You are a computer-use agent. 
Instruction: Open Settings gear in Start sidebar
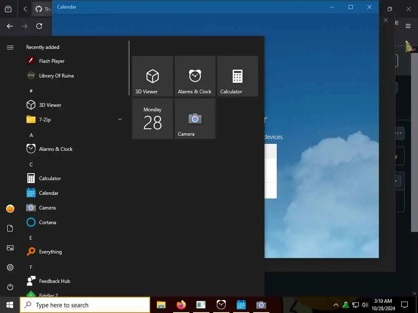[x=10, y=267]
